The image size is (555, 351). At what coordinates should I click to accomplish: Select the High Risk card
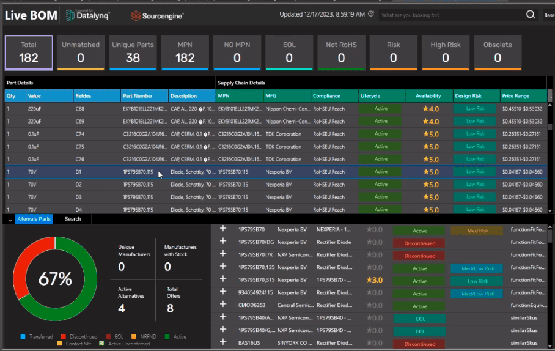point(445,53)
